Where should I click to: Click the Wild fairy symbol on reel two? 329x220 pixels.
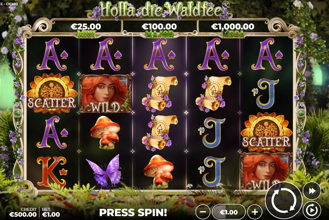106,94
